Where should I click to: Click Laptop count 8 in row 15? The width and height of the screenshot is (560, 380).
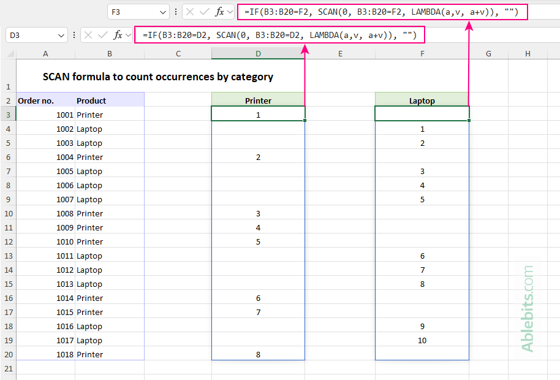tap(422, 284)
